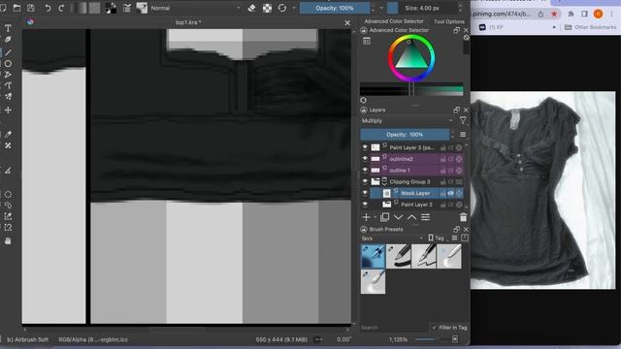Select the Polyline tool
Image resolution: width=621 pixels, height=349 pixels.
pos(8,75)
